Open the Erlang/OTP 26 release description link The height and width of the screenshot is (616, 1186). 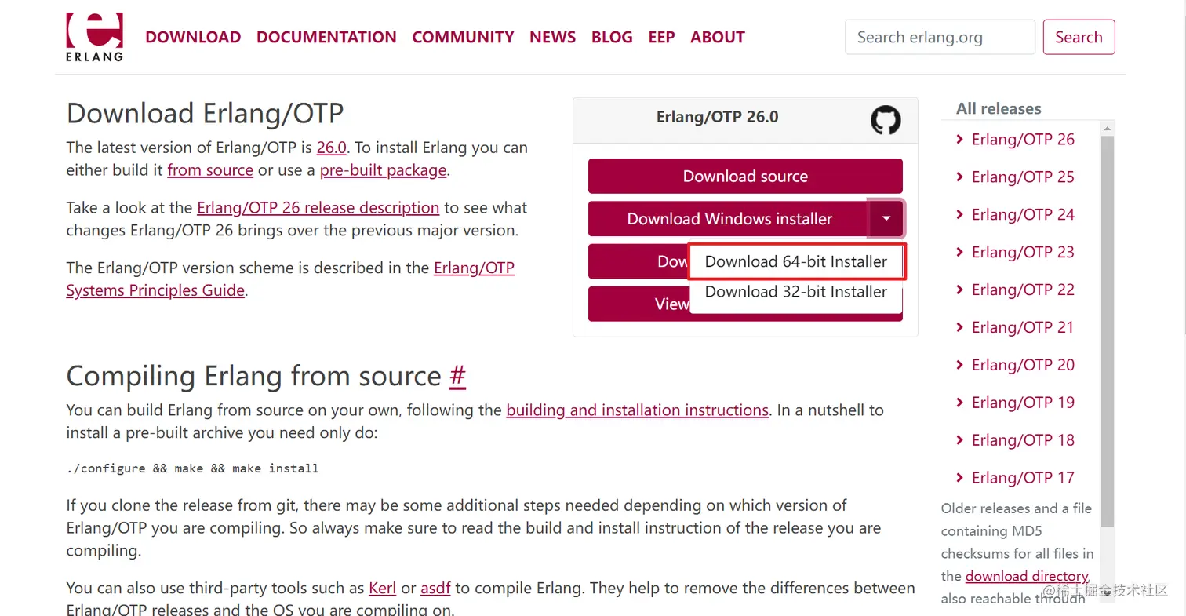(318, 208)
